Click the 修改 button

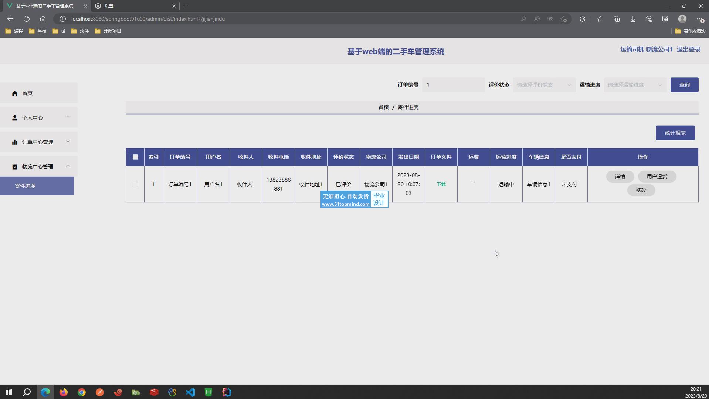[x=641, y=190]
